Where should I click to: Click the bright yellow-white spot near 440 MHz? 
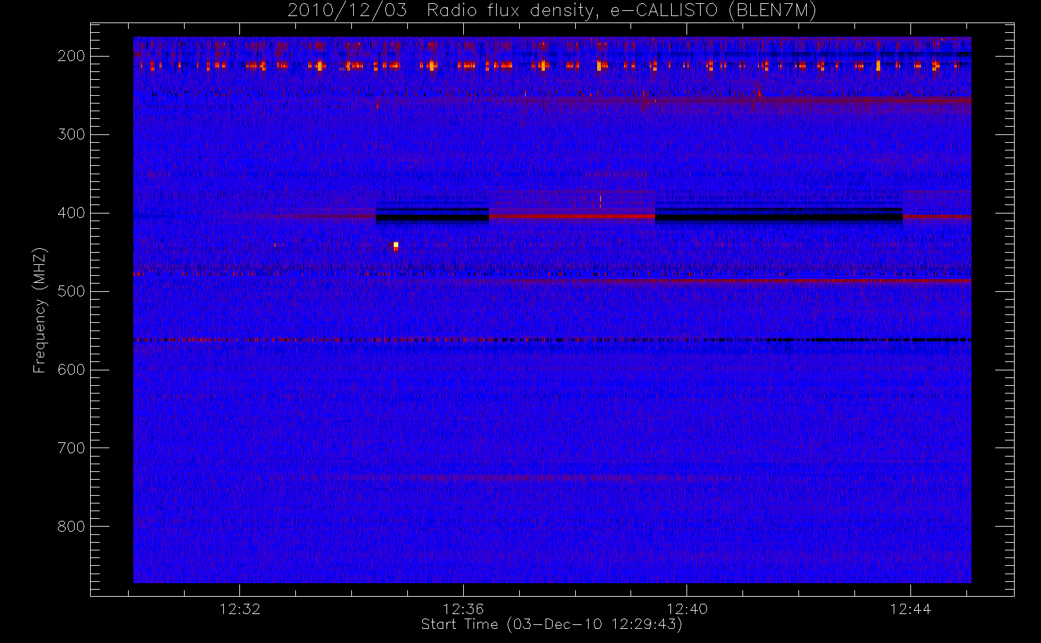pyautogui.click(x=396, y=245)
